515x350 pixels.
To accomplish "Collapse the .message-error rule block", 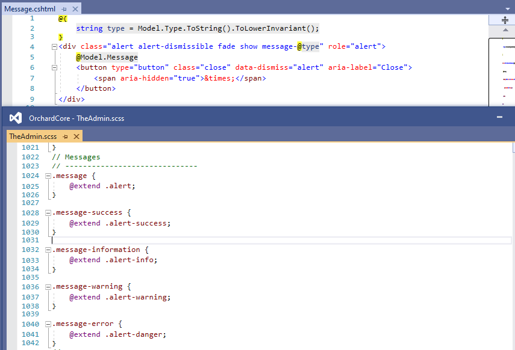I will coord(48,324).
